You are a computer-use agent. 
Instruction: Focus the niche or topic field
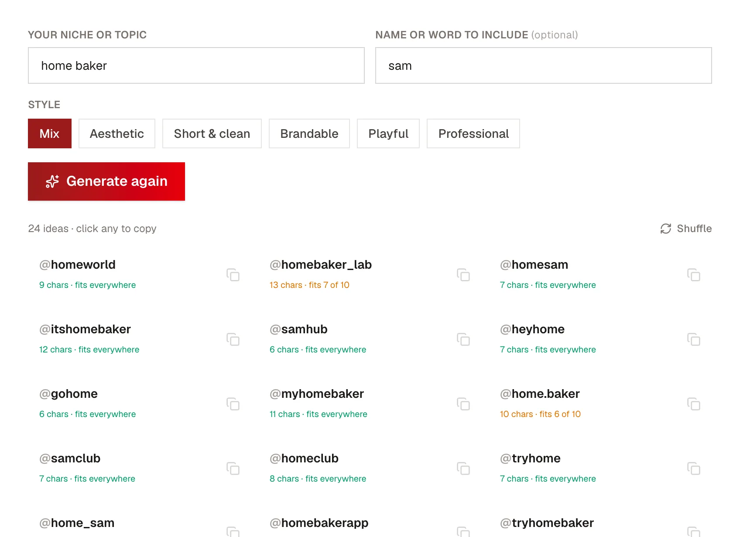196,65
